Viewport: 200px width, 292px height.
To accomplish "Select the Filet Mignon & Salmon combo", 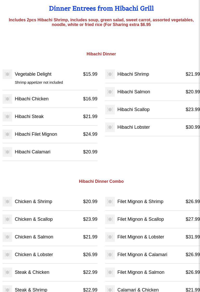I will click(141, 272).
